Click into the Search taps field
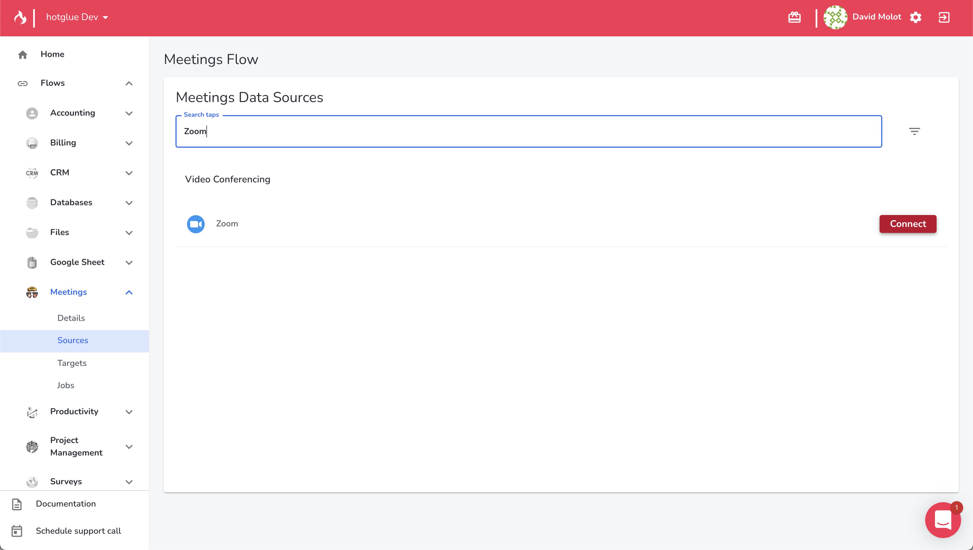The image size is (973, 550). pyautogui.click(x=528, y=131)
